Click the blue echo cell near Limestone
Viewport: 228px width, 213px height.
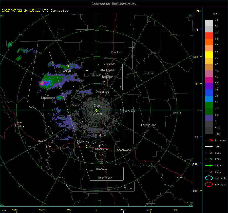[59, 98]
